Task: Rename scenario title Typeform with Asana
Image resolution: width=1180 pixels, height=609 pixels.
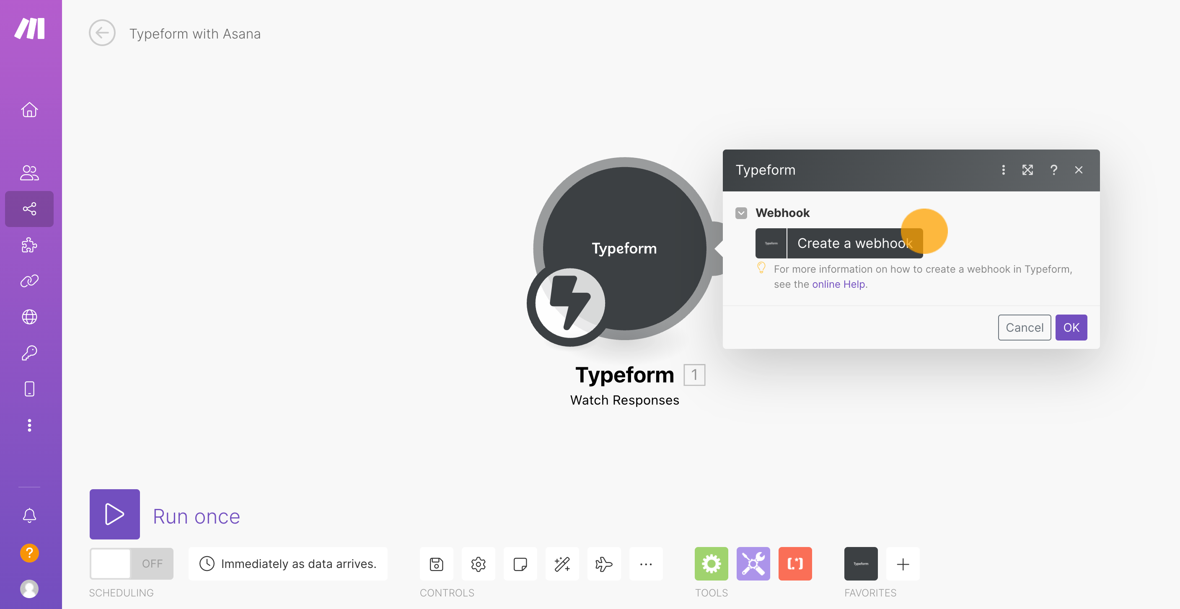Action: click(x=195, y=34)
